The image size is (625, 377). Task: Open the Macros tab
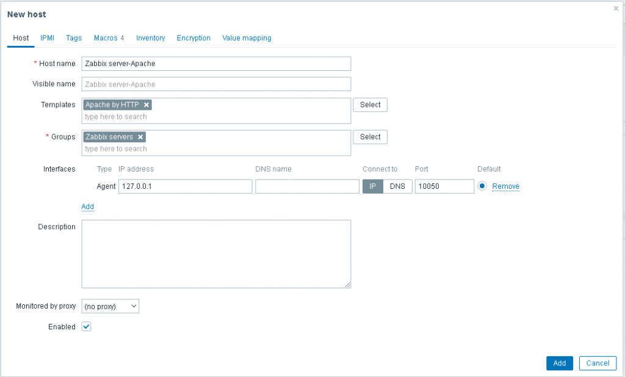[x=109, y=38]
